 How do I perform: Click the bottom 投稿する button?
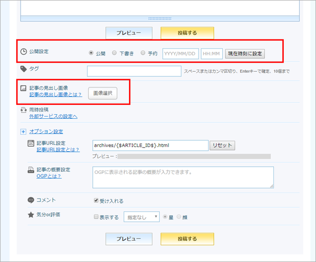pyautogui.click(x=187, y=239)
